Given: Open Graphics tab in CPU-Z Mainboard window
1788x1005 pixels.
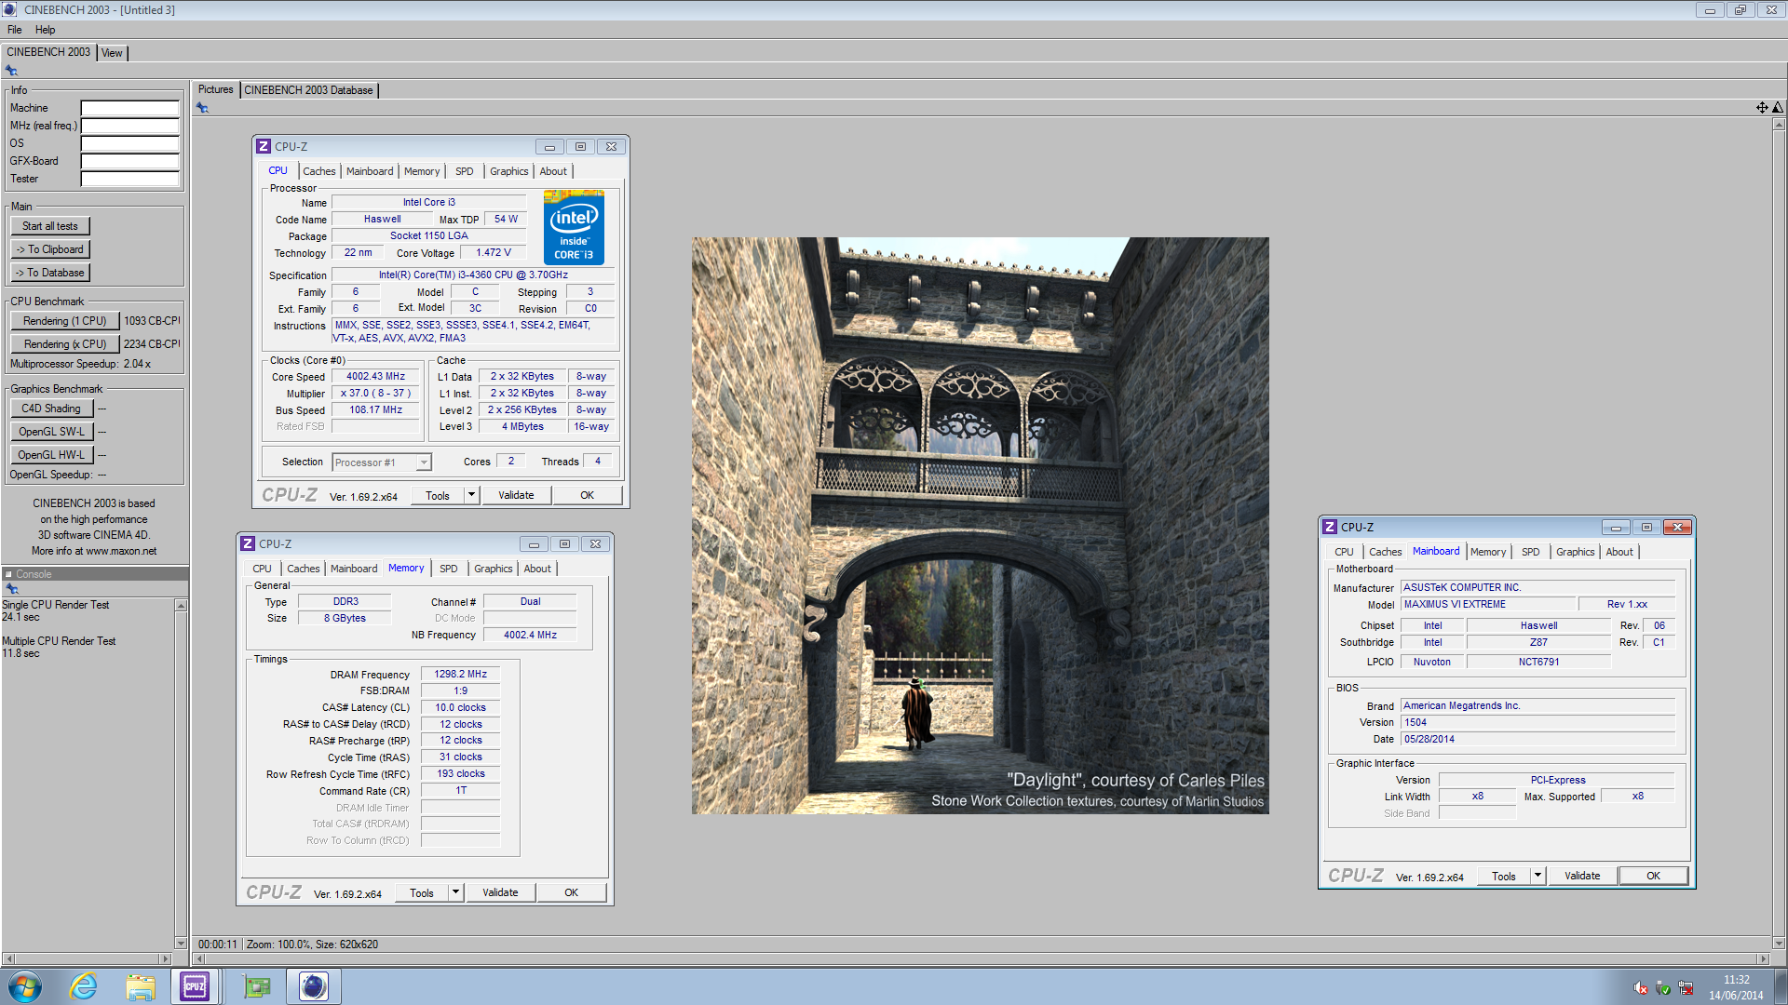Looking at the screenshot, I should click(x=1576, y=552).
